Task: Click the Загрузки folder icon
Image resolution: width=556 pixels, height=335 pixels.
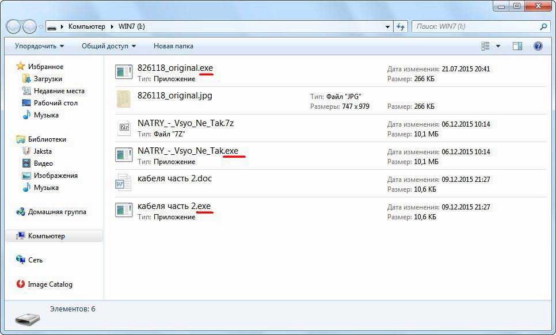Action: click(26, 78)
